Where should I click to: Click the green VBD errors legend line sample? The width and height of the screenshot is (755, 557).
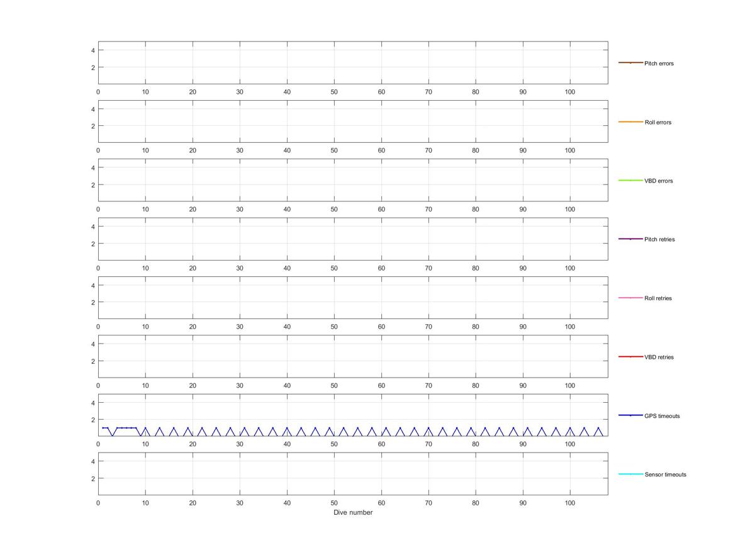click(630, 181)
